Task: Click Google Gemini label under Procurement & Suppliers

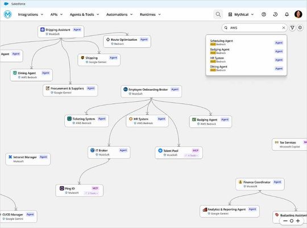Action: click(x=63, y=92)
